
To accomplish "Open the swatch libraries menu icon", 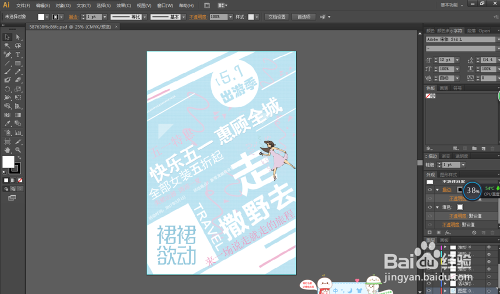I will click(429, 148).
